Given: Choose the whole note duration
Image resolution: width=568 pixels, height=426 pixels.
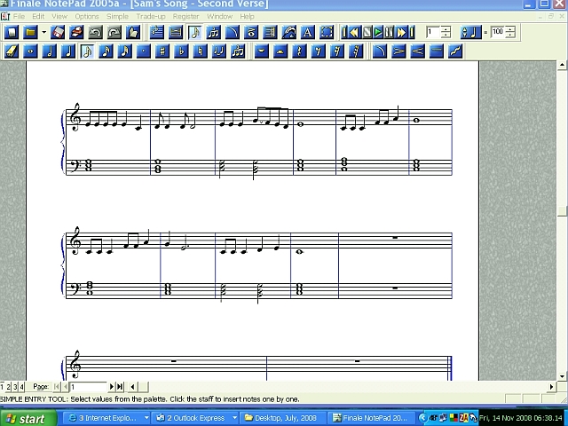Looking at the screenshot, I should [31, 51].
